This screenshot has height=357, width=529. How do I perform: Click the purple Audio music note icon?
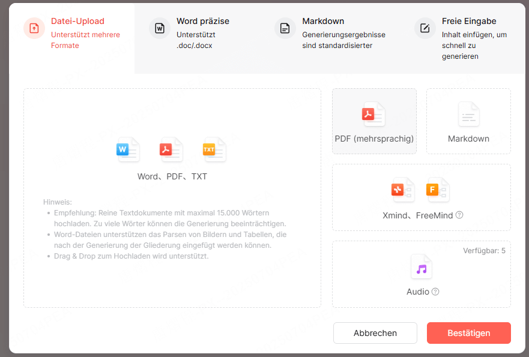pos(422,267)
